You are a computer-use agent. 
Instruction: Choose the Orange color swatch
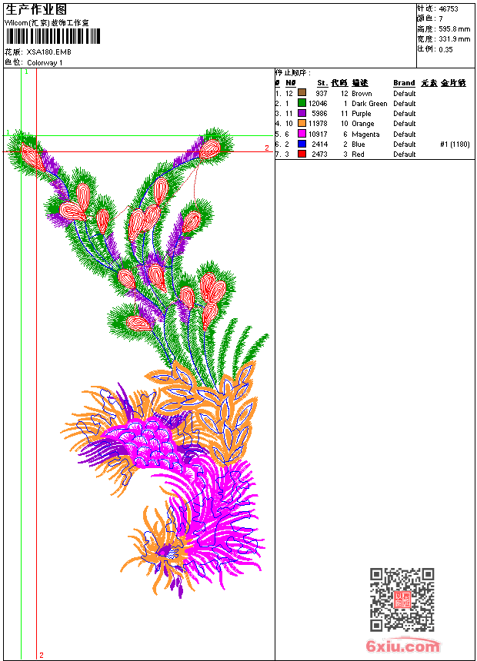302,123
